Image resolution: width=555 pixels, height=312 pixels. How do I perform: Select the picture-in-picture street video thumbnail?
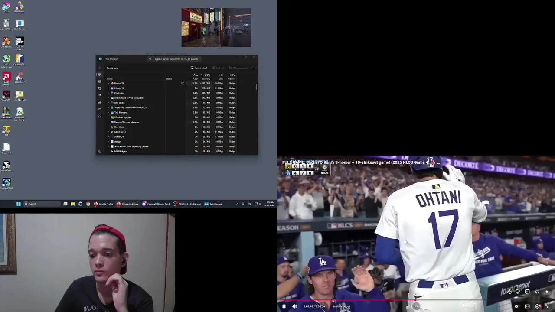[216, 27]
